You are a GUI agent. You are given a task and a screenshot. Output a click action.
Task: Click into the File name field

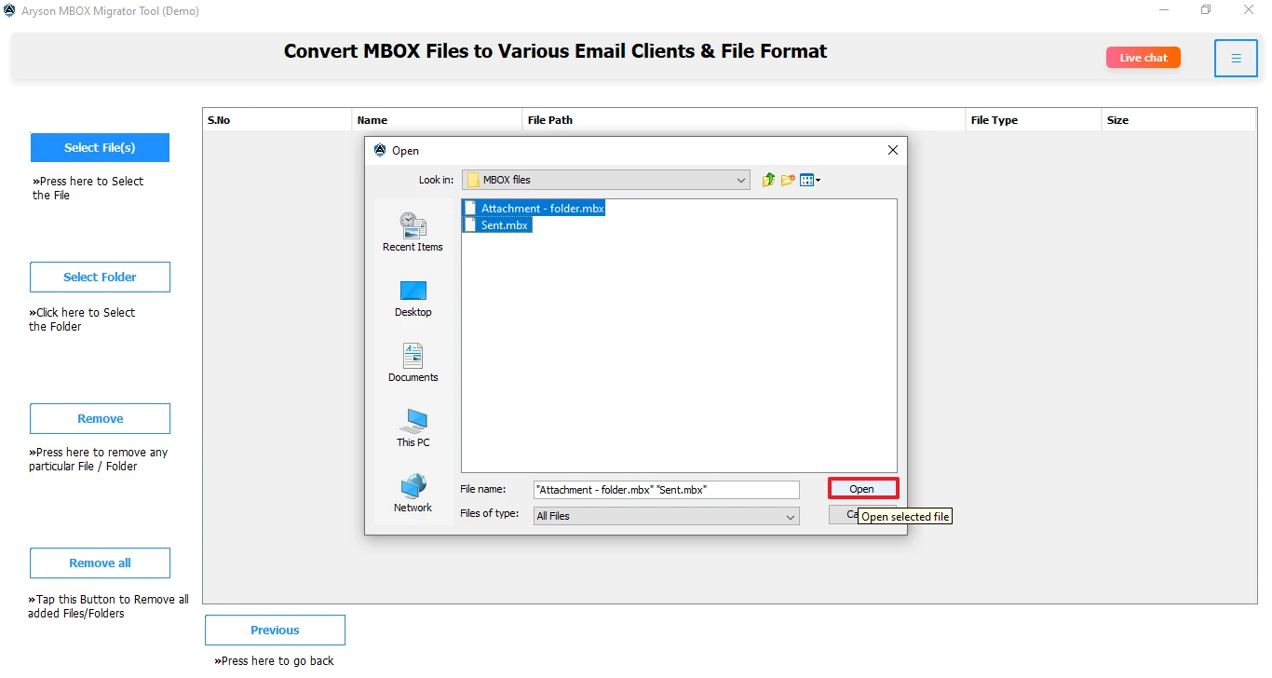click(667, 490)
